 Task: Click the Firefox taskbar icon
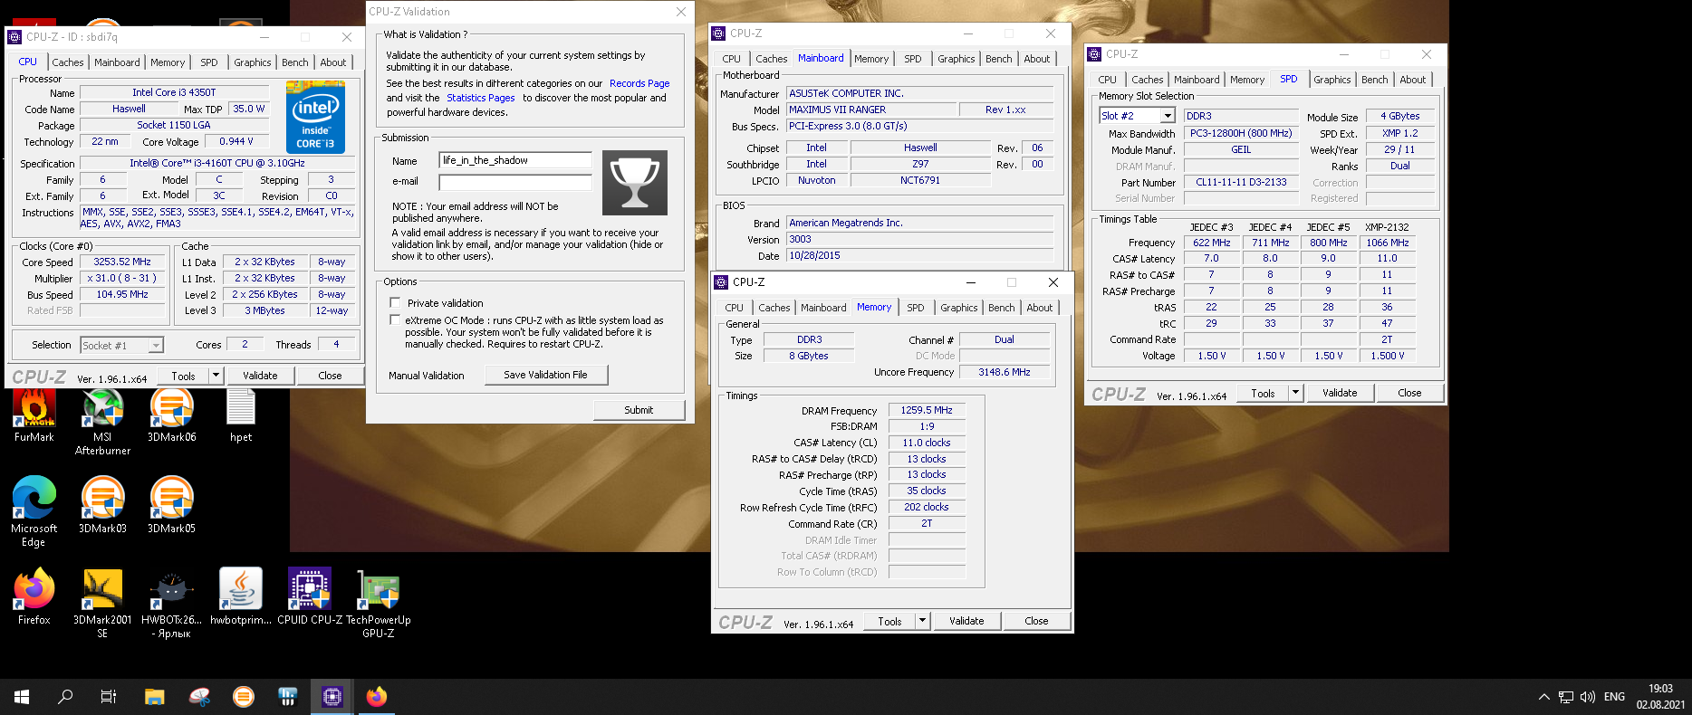point(376,697)
